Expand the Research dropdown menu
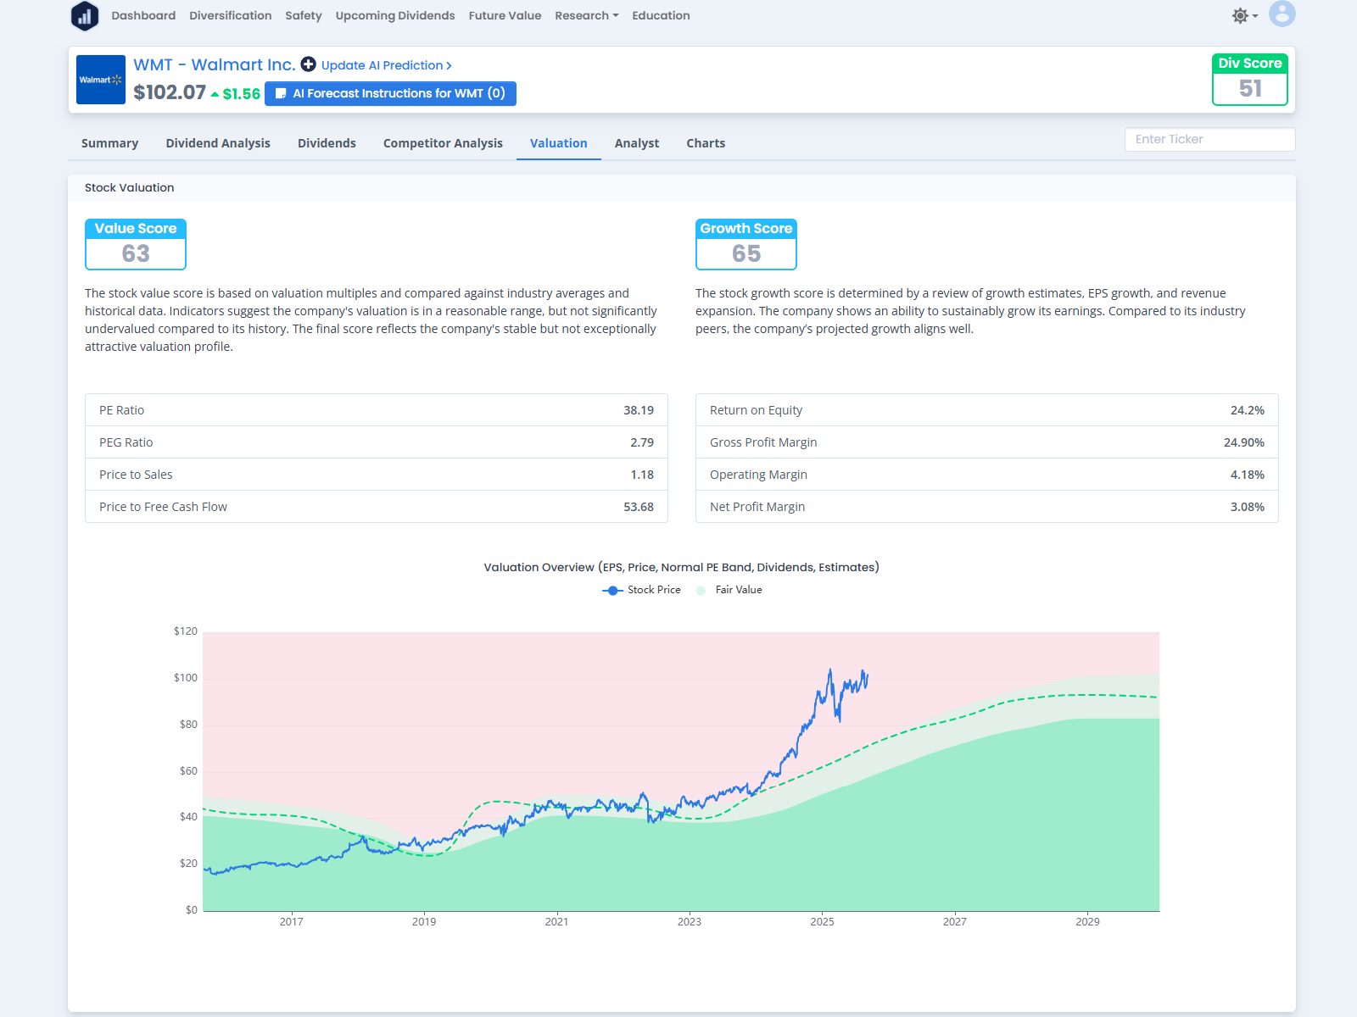1357x1017 pixels. tap(586, 16)
